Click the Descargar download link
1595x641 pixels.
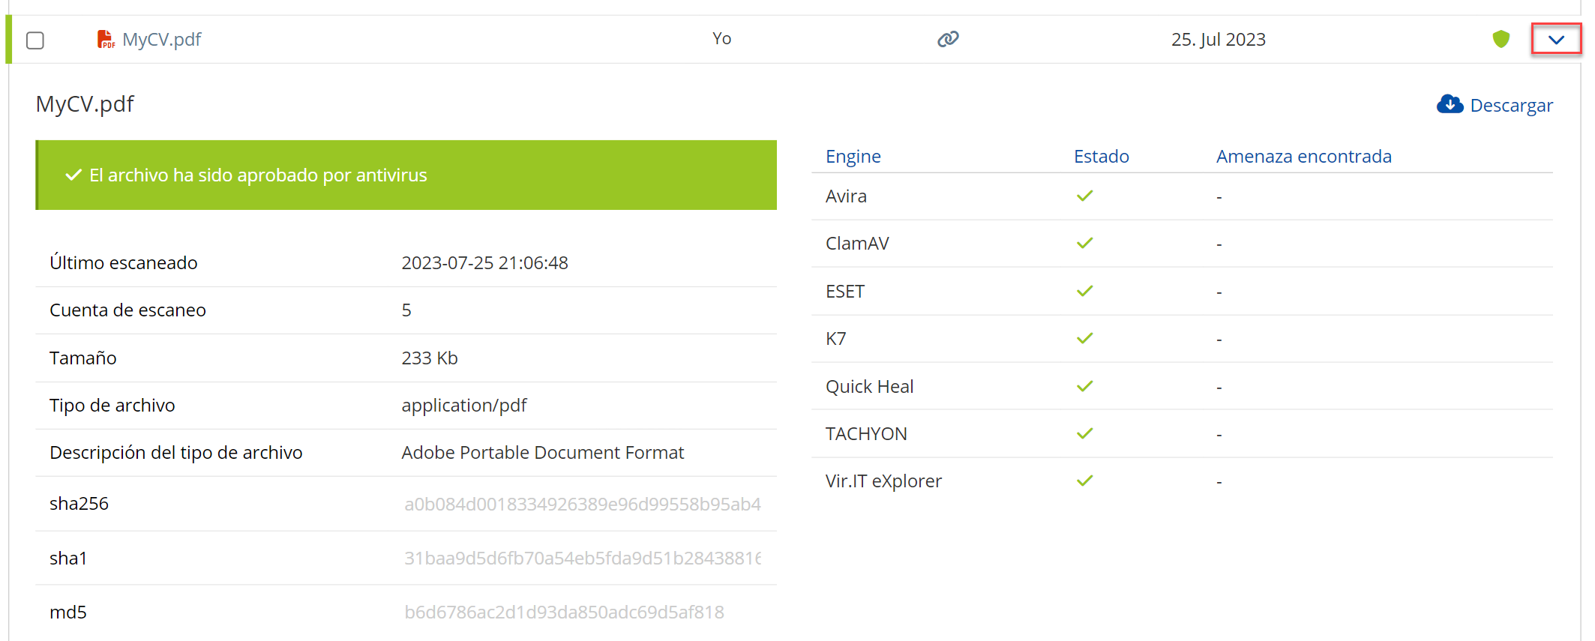(x=1511, y=106)
